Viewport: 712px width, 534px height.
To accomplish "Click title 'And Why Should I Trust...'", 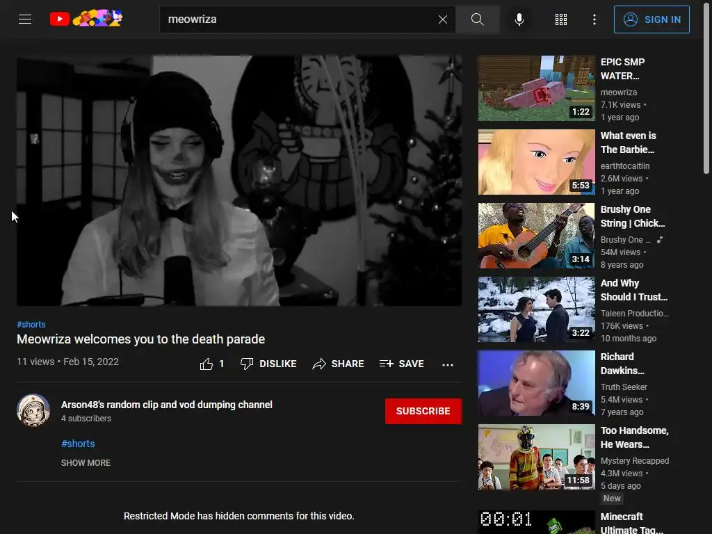I will [634, 290].
